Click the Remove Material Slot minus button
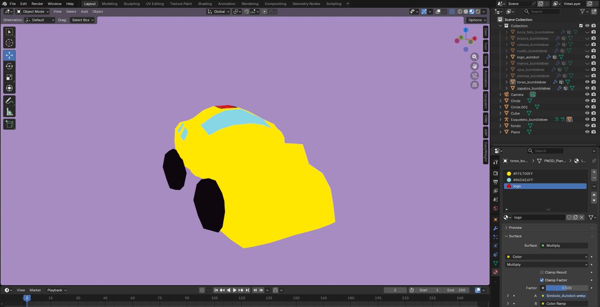This screenshot has height=307, width=600. pyautogui.click(x=593, y=178)
